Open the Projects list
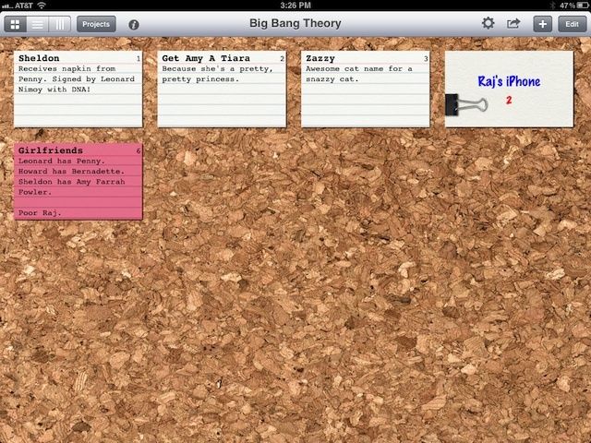Screen dimensions: 591x443 click(x=96, y=24)
